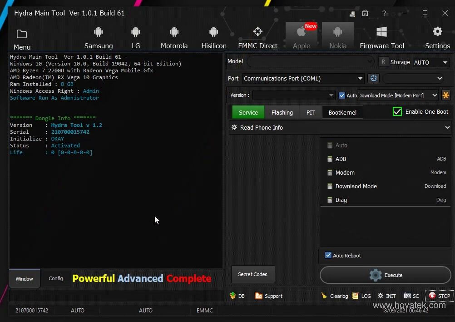The width and height of the screenshot is (455, 322).
Task: Click the port refresh icon
Action: pos(373,78)
